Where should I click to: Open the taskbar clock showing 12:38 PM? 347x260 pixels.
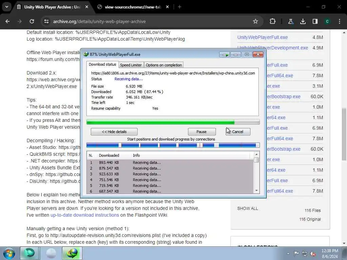point(330,254)
